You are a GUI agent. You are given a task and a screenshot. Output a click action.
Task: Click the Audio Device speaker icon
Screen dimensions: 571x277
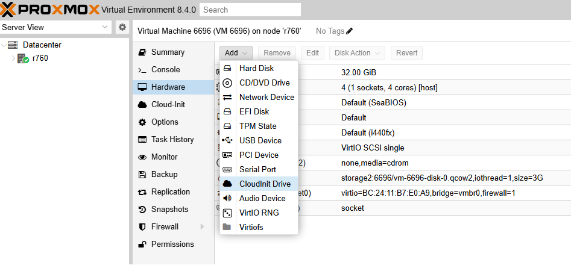[227, 198]
